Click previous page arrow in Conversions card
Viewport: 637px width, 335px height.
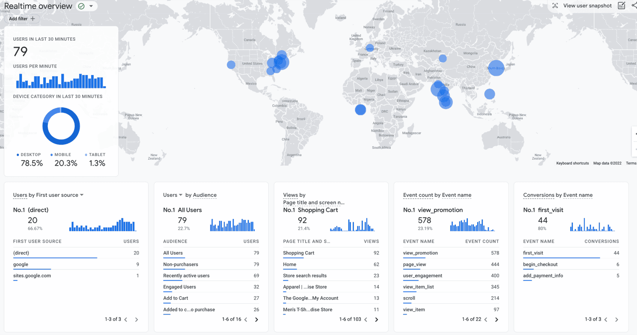[606, 320]
